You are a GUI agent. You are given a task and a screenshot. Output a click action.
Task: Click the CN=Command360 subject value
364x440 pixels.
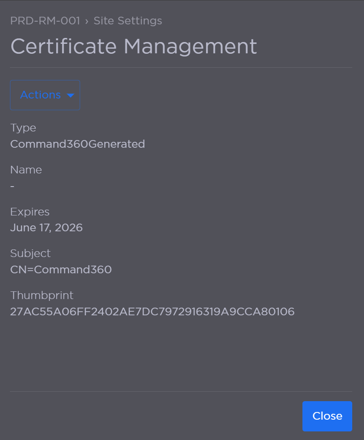pos(61,269)
